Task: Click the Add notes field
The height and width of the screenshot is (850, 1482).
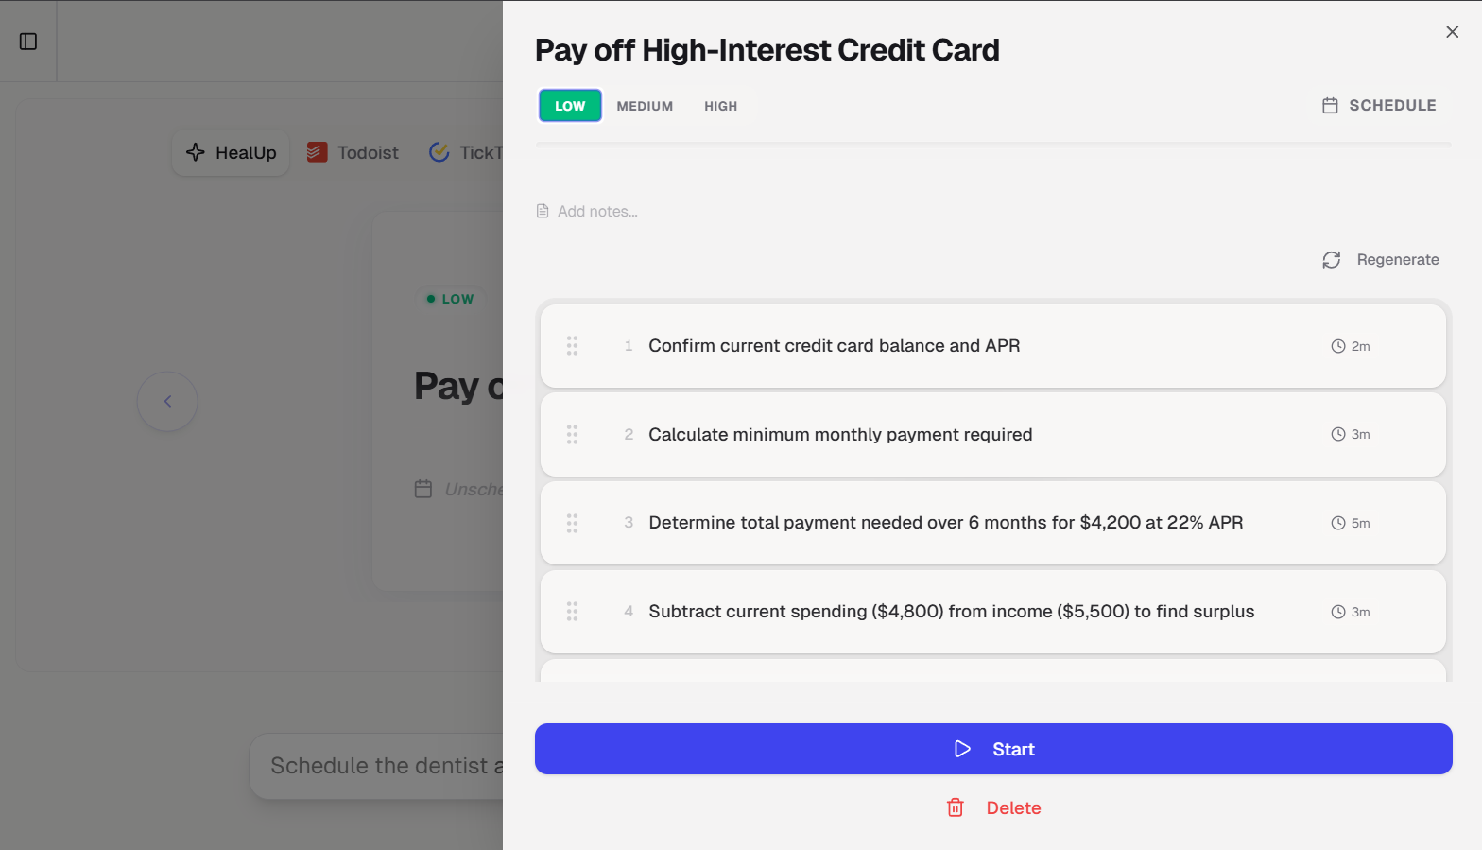Action: click(x=598, y=211)
